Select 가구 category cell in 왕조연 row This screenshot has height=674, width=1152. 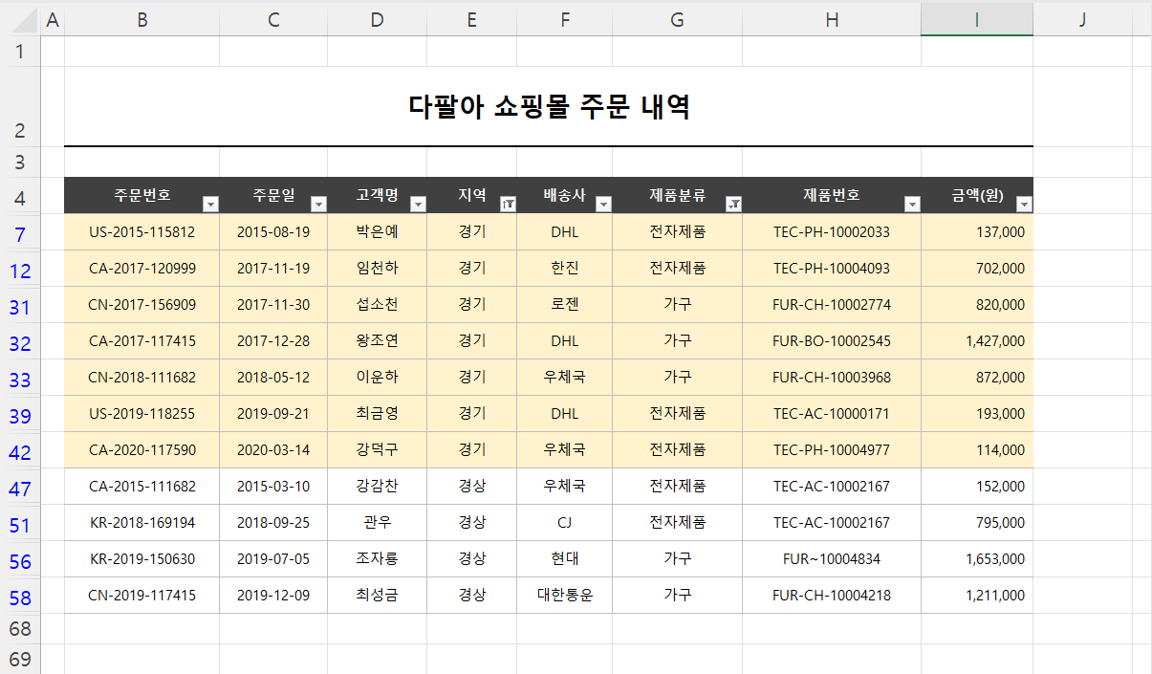click(x=678, y=341)
